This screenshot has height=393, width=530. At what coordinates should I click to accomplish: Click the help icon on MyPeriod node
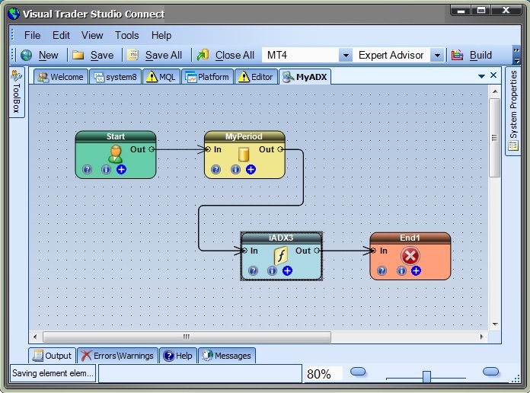216,169
